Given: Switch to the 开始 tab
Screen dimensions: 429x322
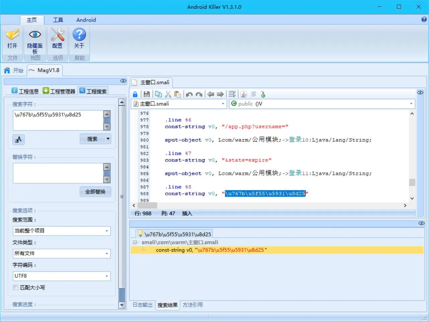Looking at the screenshot, I should (x=14, y=70).
